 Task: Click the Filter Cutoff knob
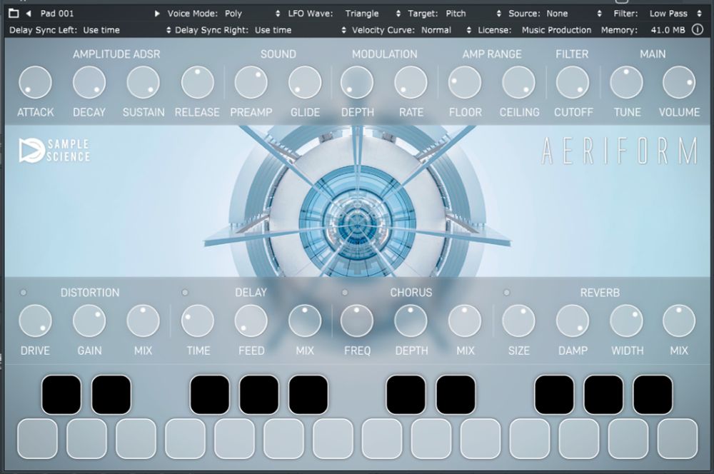(573, 82)
